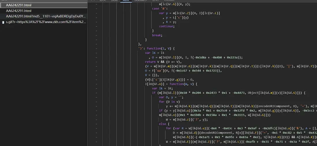Click the gutter dash beside "case '8':" line
The height and width of the screenshot is (146, 317).
click(x=96, y=9)
